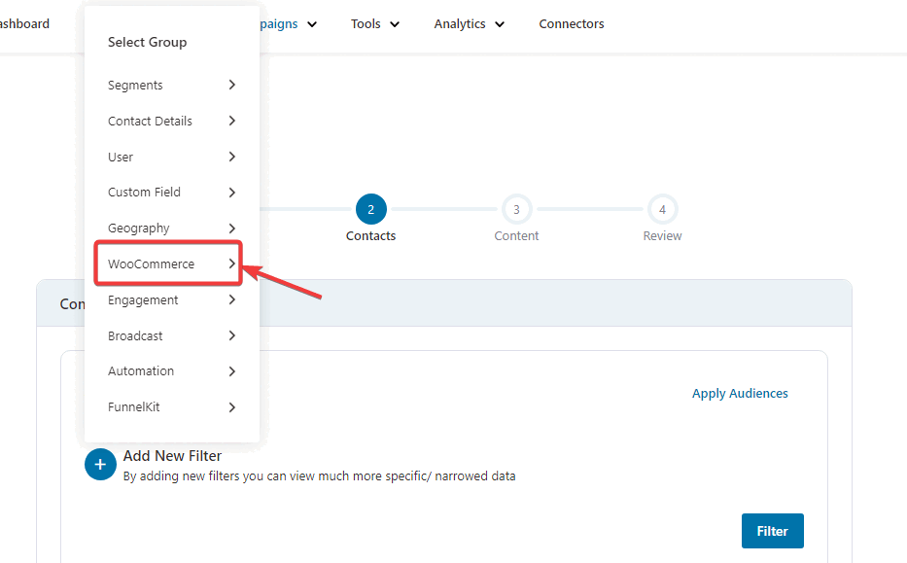
Task: Open the Apply Audiences link
Action: click(740, 394)
